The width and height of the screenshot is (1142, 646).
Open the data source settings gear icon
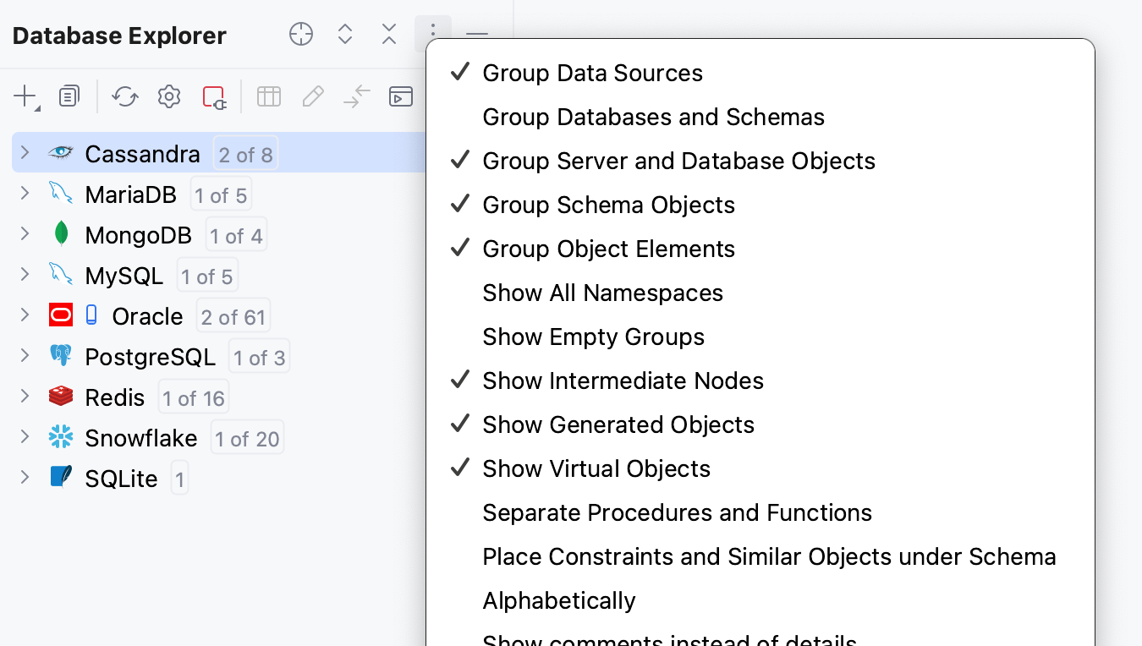pyautogui.click(x=169, y=96)
